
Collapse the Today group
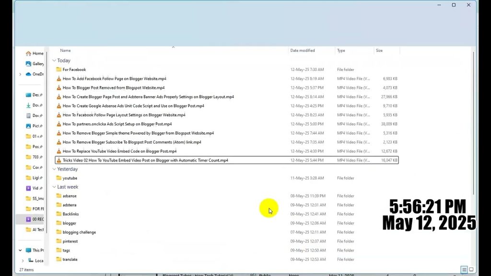[x=54, y=61]
